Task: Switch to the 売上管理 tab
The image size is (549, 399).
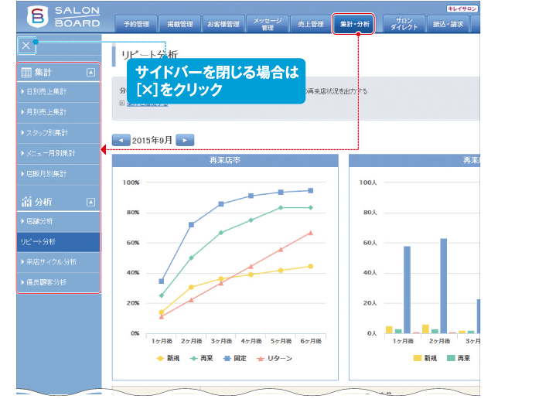Action: point(310,24)
